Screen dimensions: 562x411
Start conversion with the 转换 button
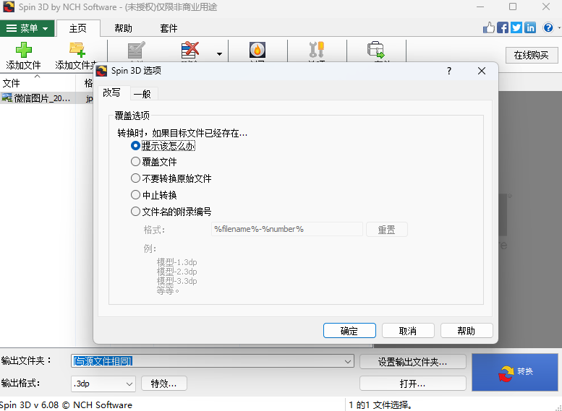coord(515,372)
